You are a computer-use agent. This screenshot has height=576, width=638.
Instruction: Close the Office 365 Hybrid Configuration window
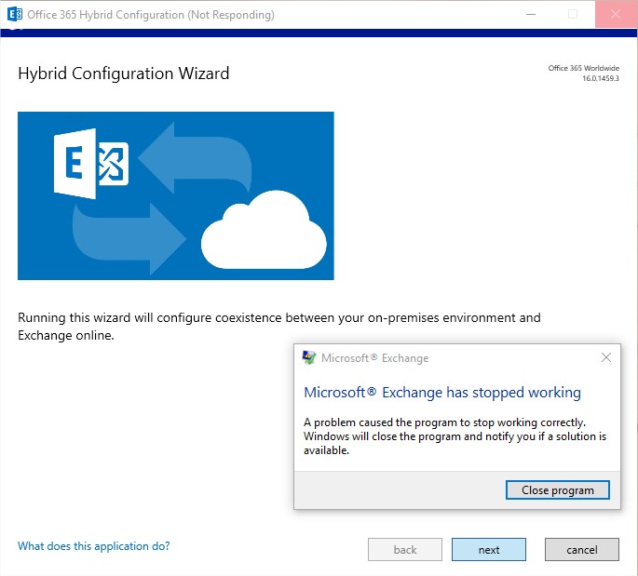[x=616, y=15]
